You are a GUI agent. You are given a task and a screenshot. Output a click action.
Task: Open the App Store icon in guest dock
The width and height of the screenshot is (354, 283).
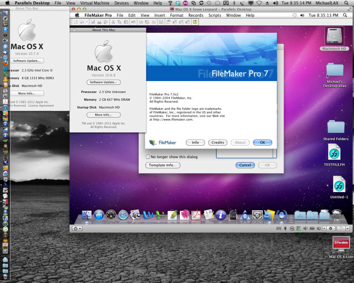[x=99, y=215]
